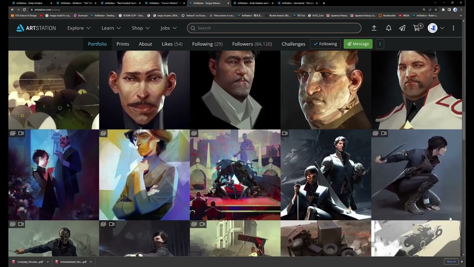Close the Sergey Kolesov tab
The height and width of the screenshot is (267, 474).
[x=228, y=3]
